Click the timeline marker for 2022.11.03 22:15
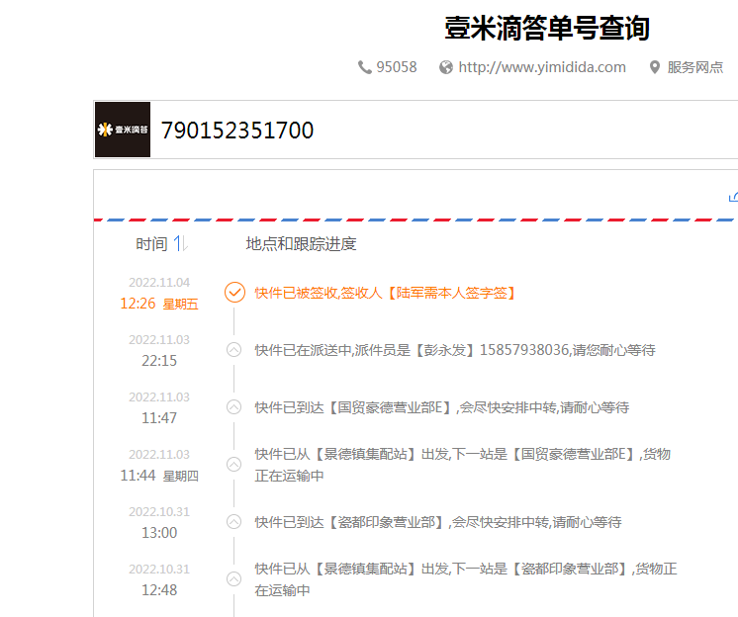The height and width of the screenshot is (617, 738). 233,350
